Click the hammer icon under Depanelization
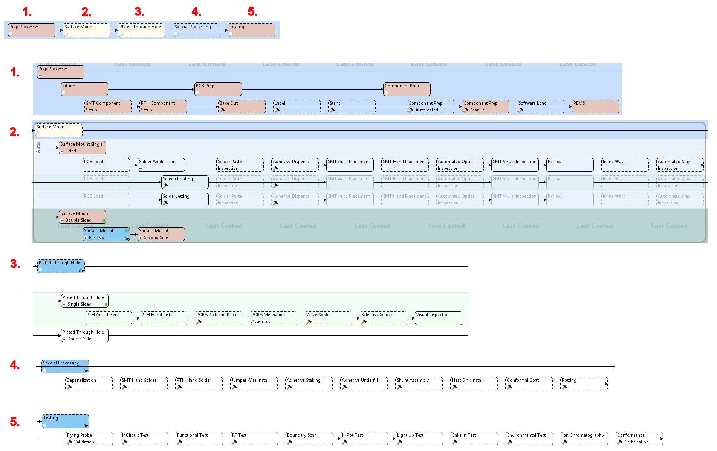Viewport: 717px width, 451px height. click(x=69, y=387)
